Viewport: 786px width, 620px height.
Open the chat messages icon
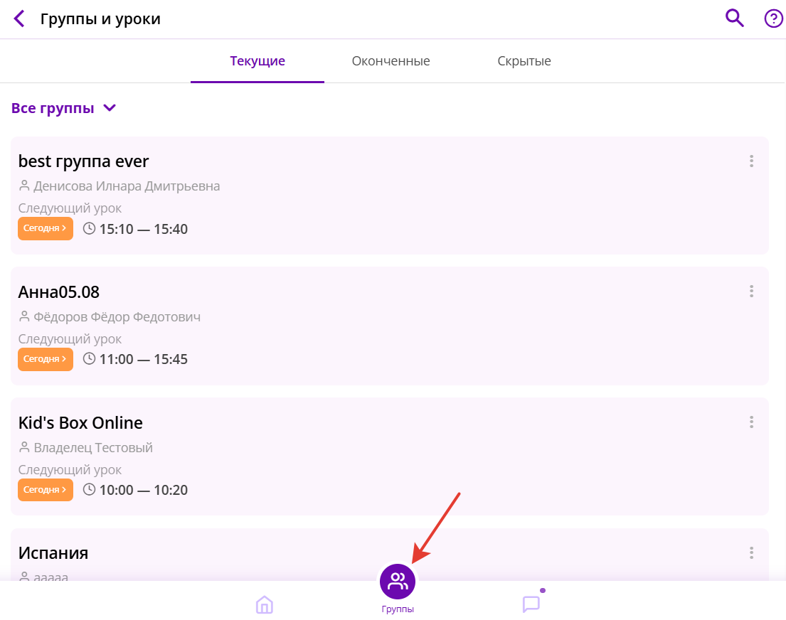531,604
